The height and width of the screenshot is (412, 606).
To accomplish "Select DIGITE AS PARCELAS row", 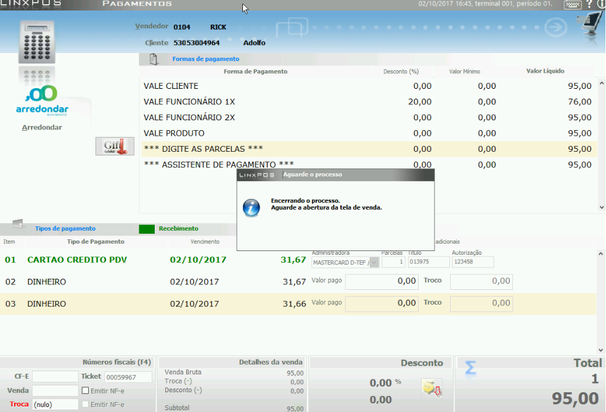I will [x=368, y=149].
